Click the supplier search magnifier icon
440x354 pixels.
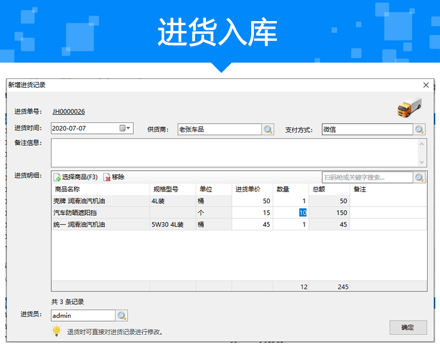pos(268,129)
